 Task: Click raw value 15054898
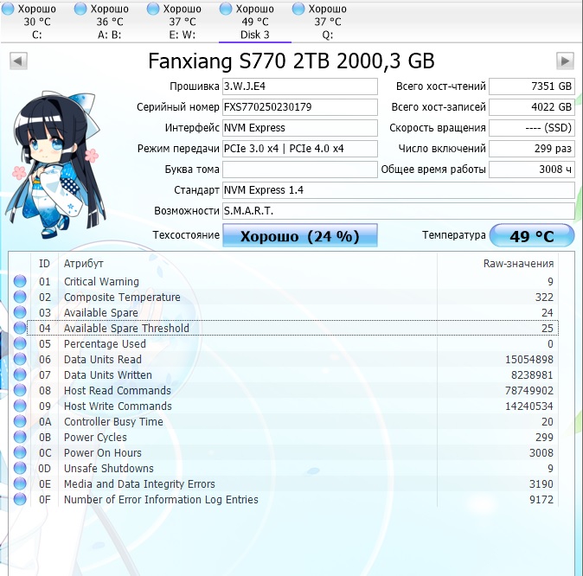pyautogui.click(x=529, y=360)
